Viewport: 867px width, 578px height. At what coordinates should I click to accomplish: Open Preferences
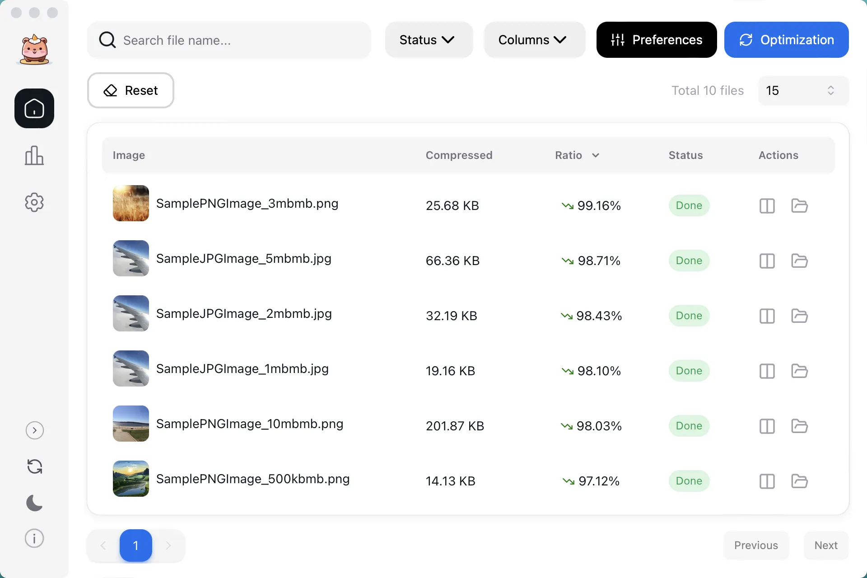point(656,40)
